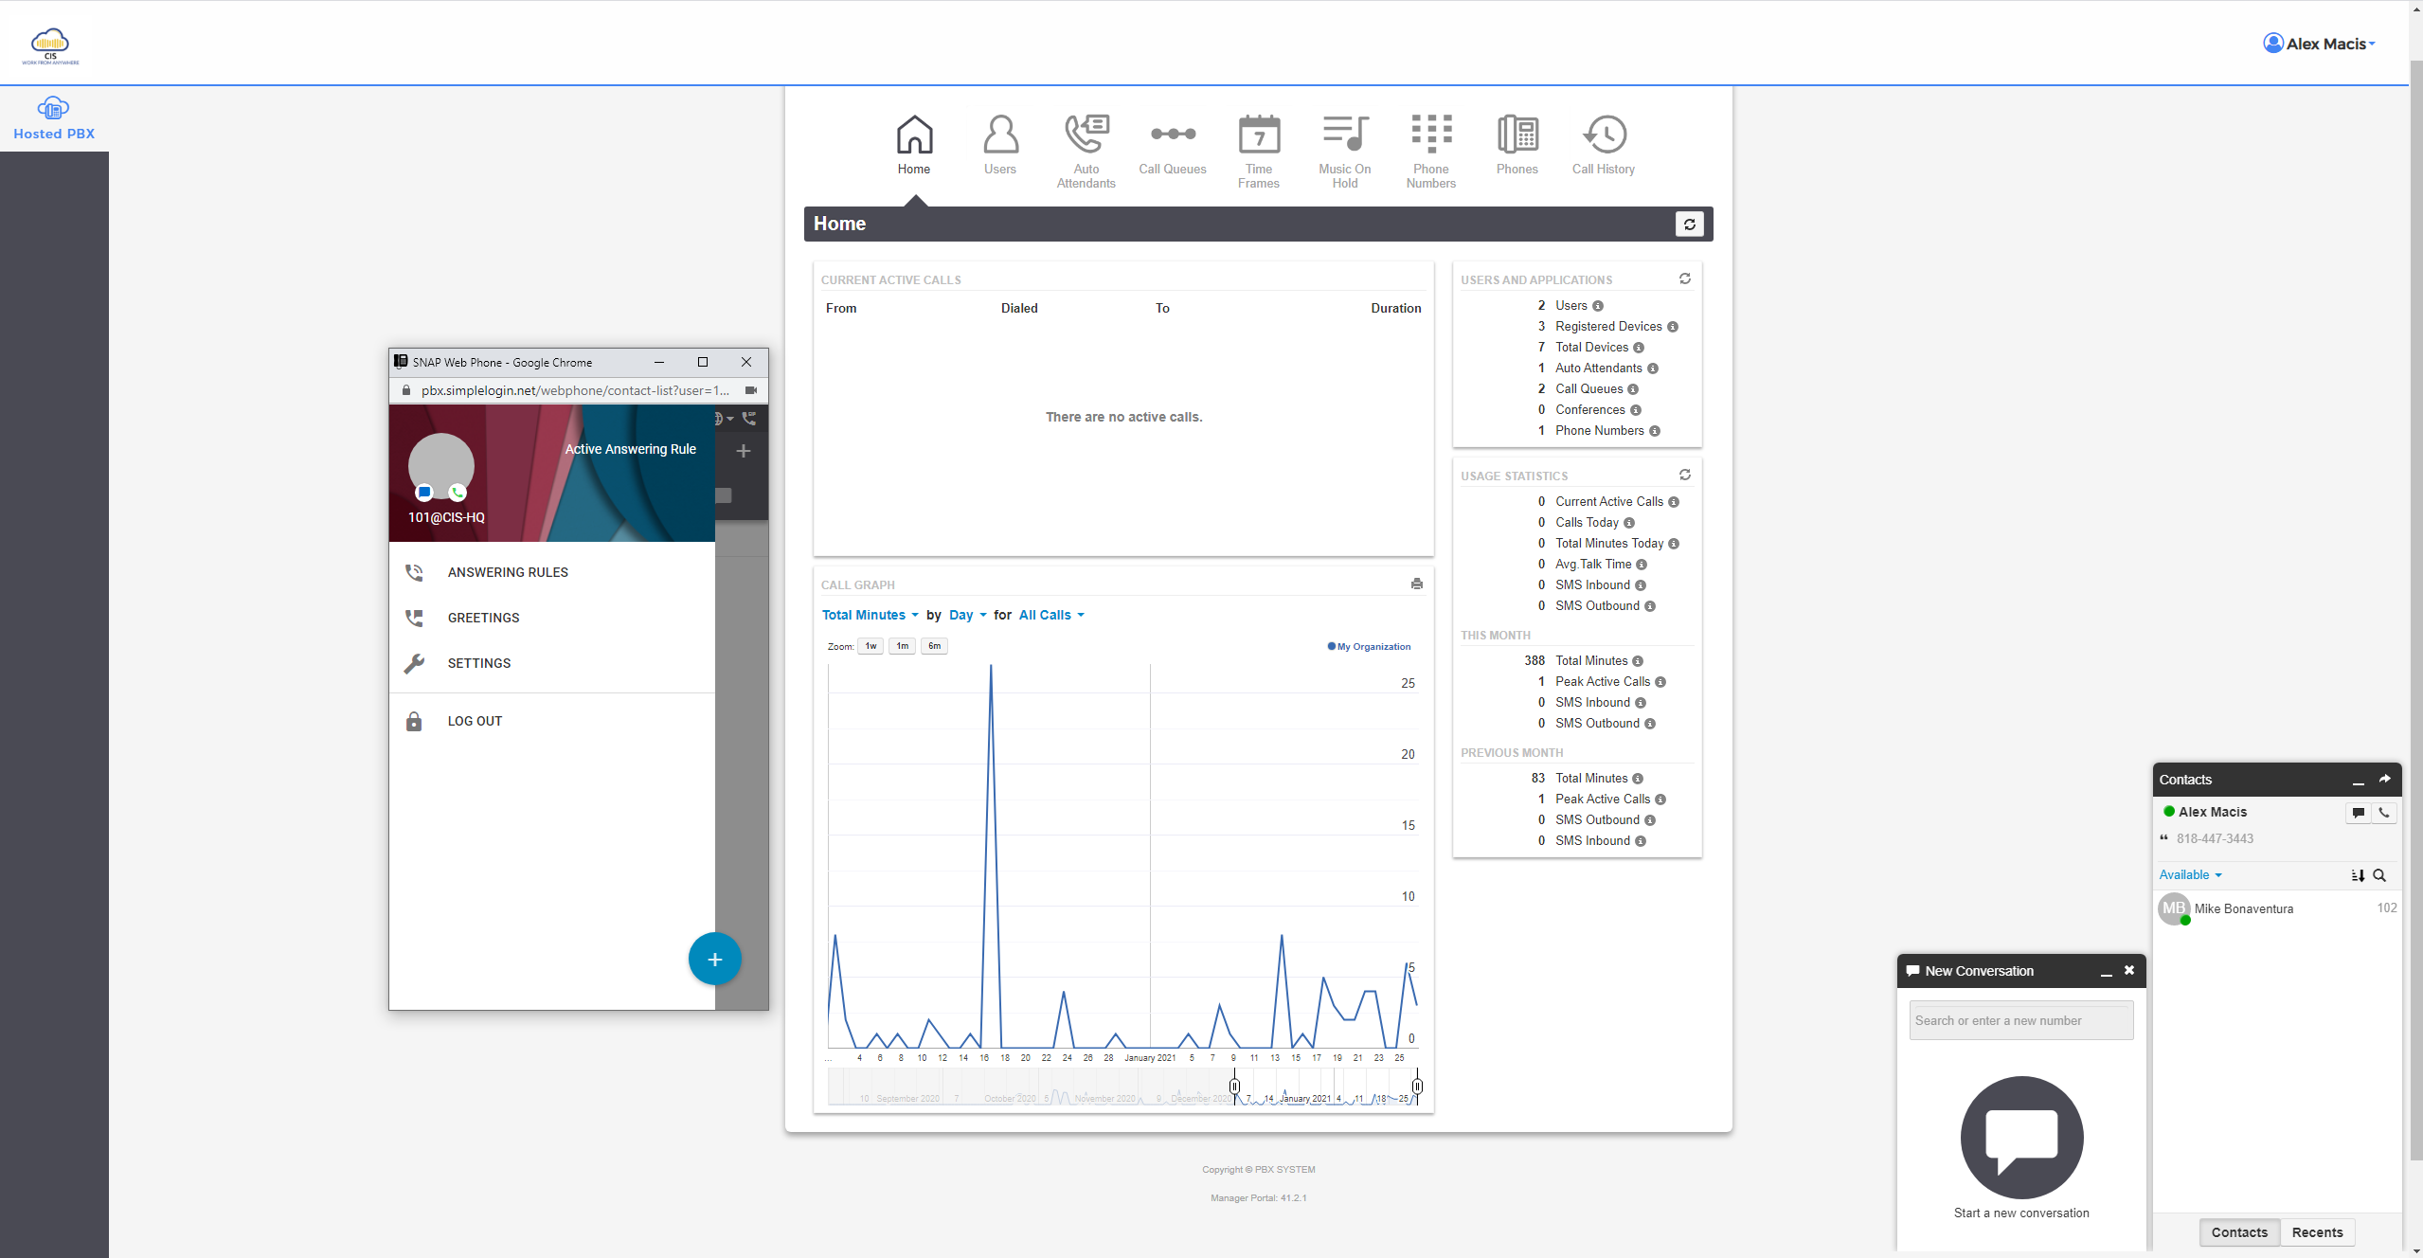Click the blue plus floating button

714,960
